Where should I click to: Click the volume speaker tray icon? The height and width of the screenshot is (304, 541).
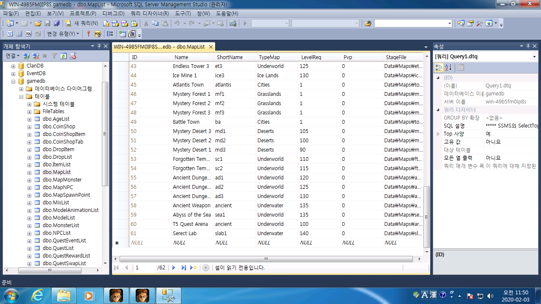pyautogui.click(x=490, y=296)
